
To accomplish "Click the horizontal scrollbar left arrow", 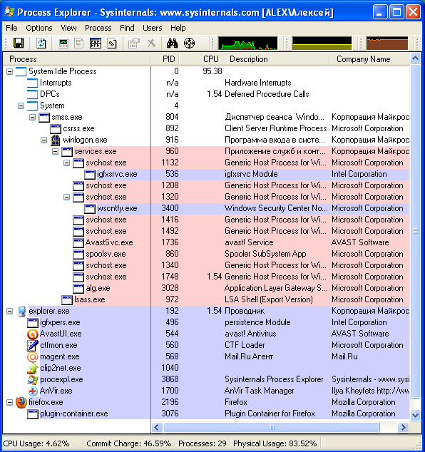I will [x=157, y=427].
